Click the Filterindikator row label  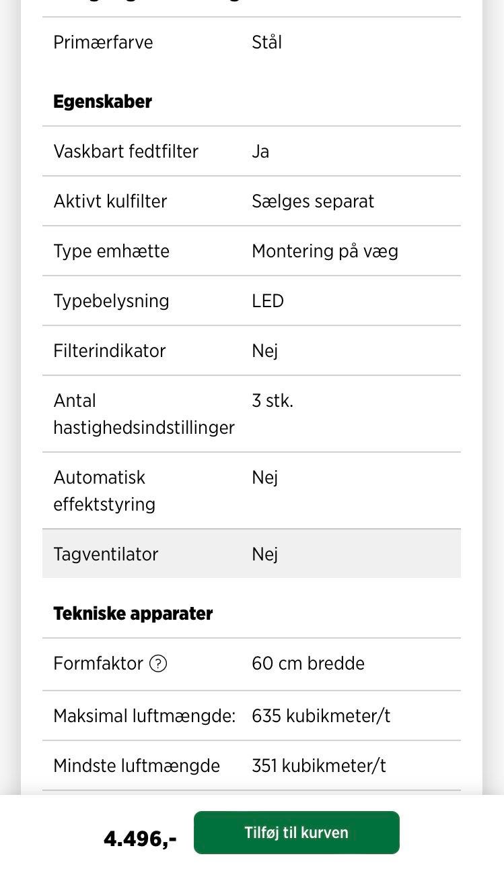(x=109, y=350)
